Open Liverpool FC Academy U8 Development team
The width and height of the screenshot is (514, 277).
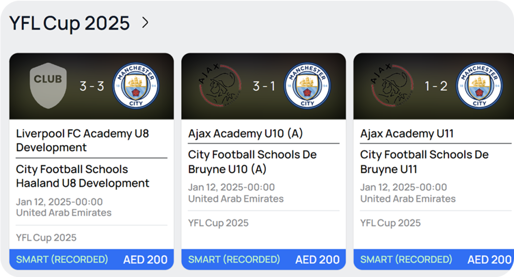(x=82, y=141)
